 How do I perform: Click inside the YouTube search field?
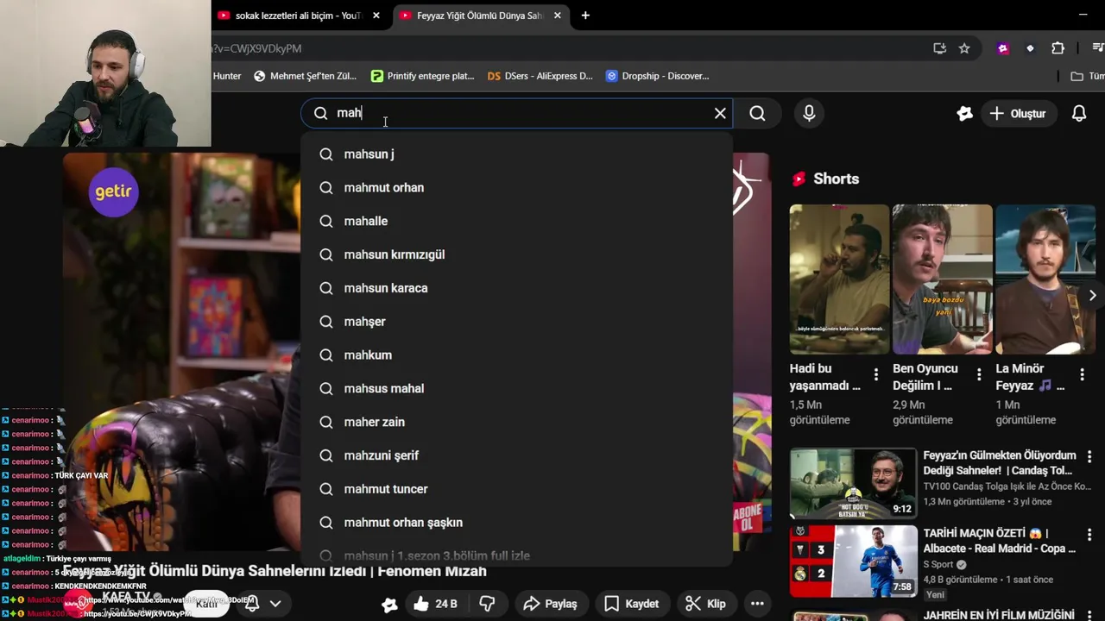pyautogui.click(x=518, y=113)
